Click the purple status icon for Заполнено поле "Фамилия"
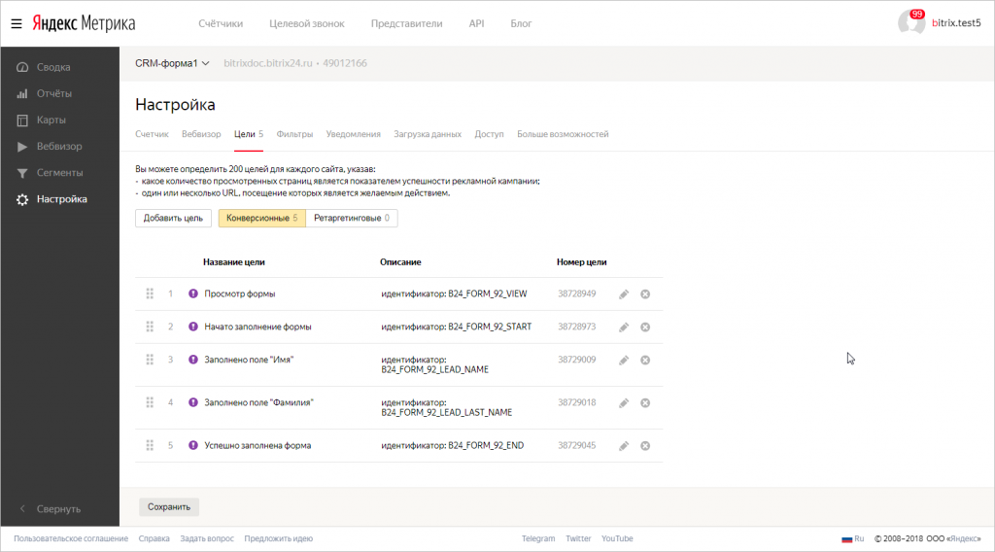This screenshot has height=552, width=995. (x=193, y=403)
